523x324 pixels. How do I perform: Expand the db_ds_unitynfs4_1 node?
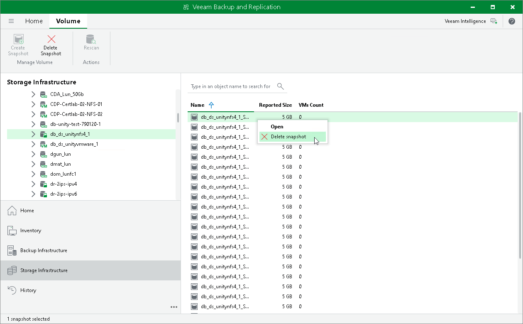coord(33,134)
